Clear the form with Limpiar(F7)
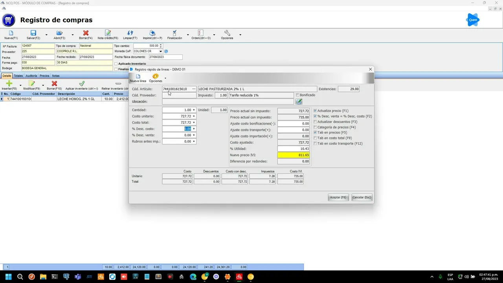503x283 pixels. [x=130, y=35]
